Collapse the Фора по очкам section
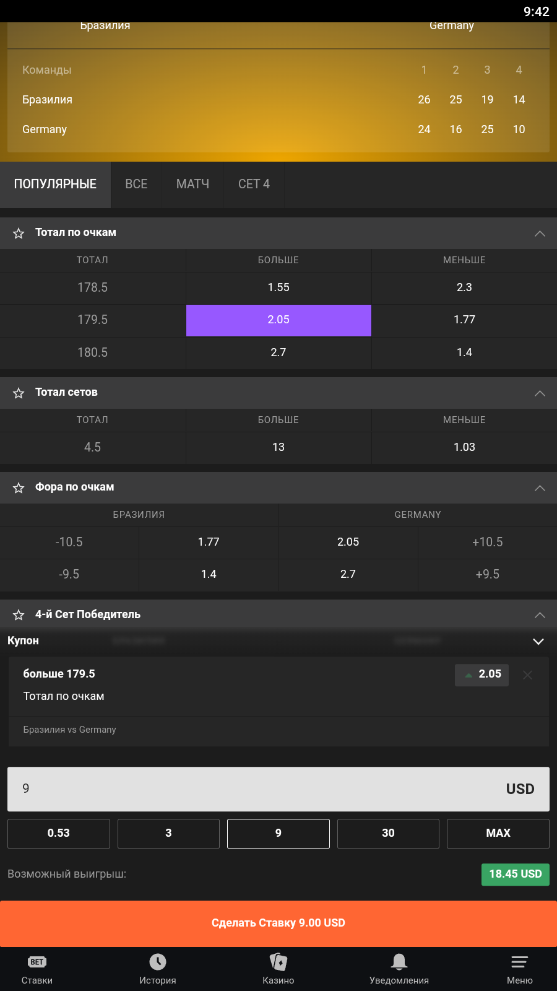The height and width of the screenshot is (991, 557). (540, 488)
